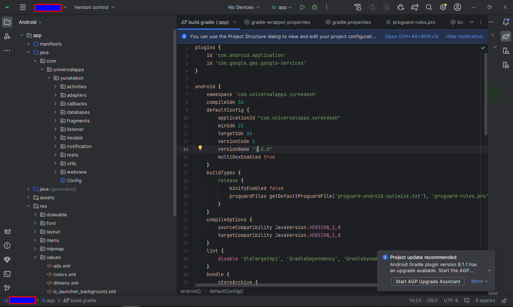This screenshot has height=307, width=513.
Task: Open colors.xml in values folder
Action: click(x=61, y=274)
